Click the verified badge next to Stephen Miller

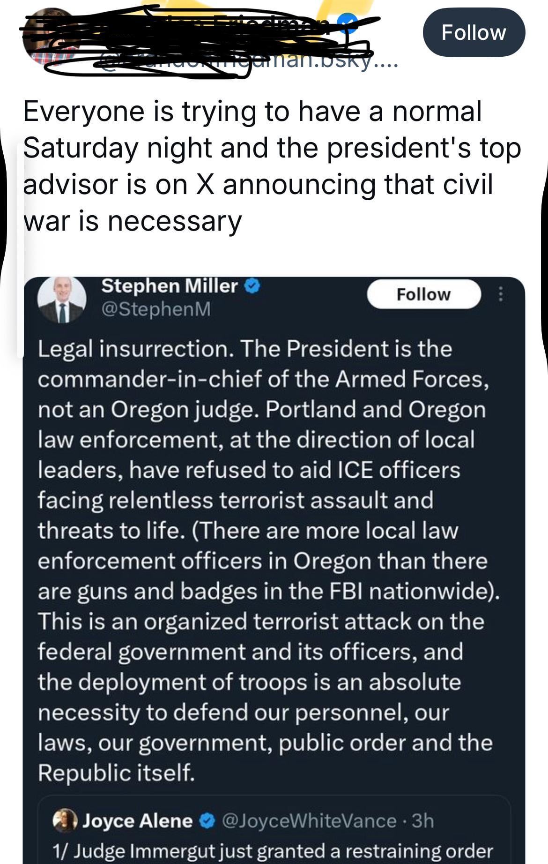click(253, 285)
